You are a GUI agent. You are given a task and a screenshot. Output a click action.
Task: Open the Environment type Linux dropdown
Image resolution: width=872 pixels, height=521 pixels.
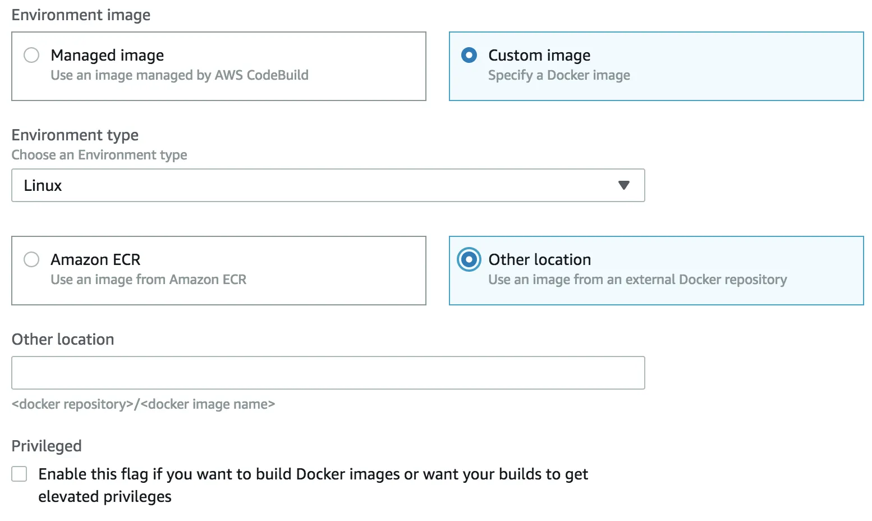tap(328, 185)
